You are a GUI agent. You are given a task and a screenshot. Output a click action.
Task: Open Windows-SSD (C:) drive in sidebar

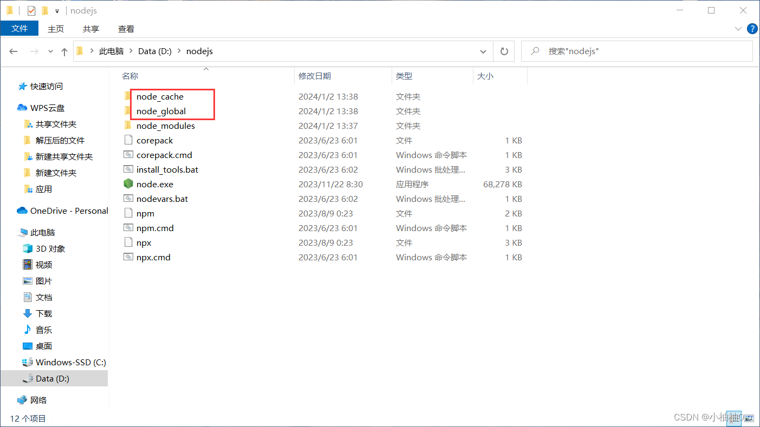coord(64,362)
